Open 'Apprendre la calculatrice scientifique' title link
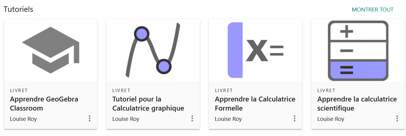This screenshot has width=406, height=136. (x=357, y=104)
